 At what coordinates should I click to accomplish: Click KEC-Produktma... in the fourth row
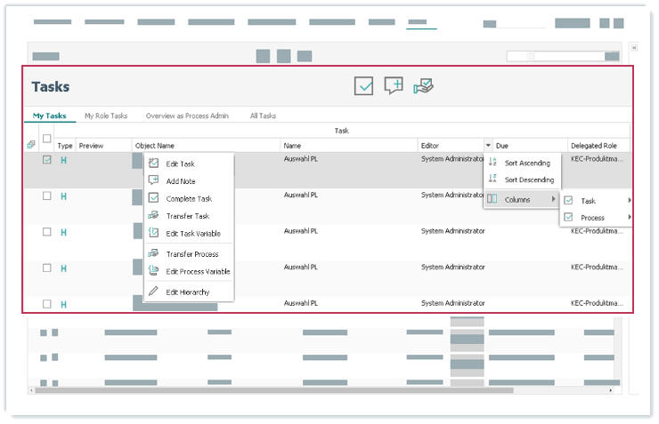tap(597, 268)
